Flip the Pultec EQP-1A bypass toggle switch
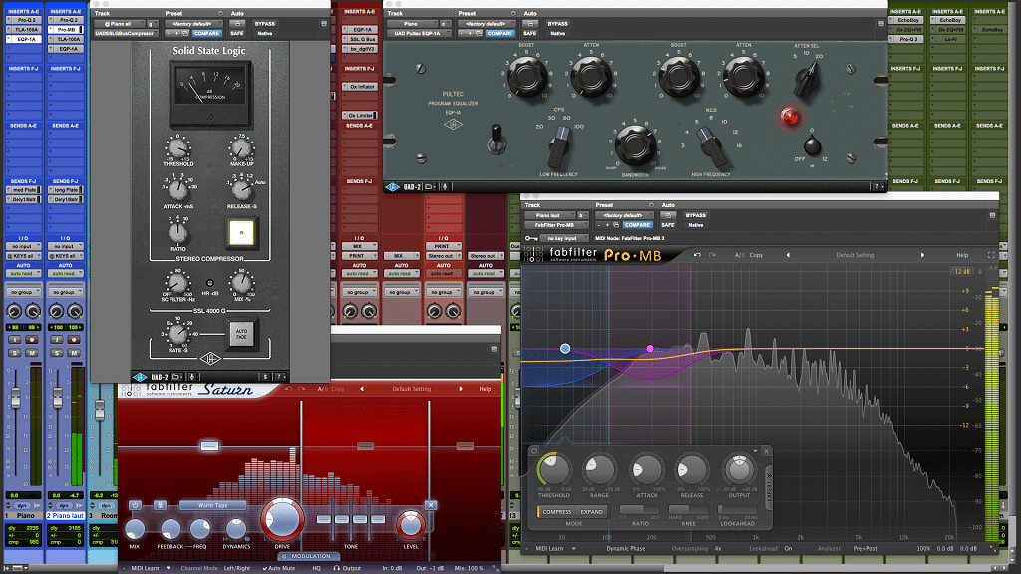1021x574 pixels. pyautogui.click(x=496, y=138)
